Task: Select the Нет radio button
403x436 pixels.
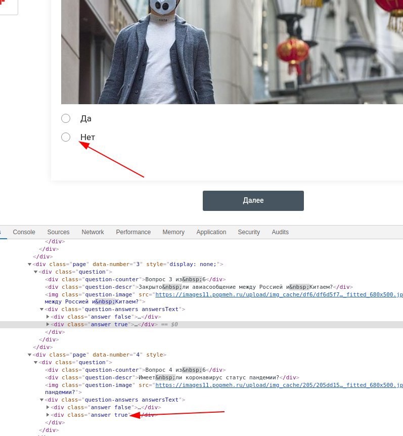Action: (66, 137)
